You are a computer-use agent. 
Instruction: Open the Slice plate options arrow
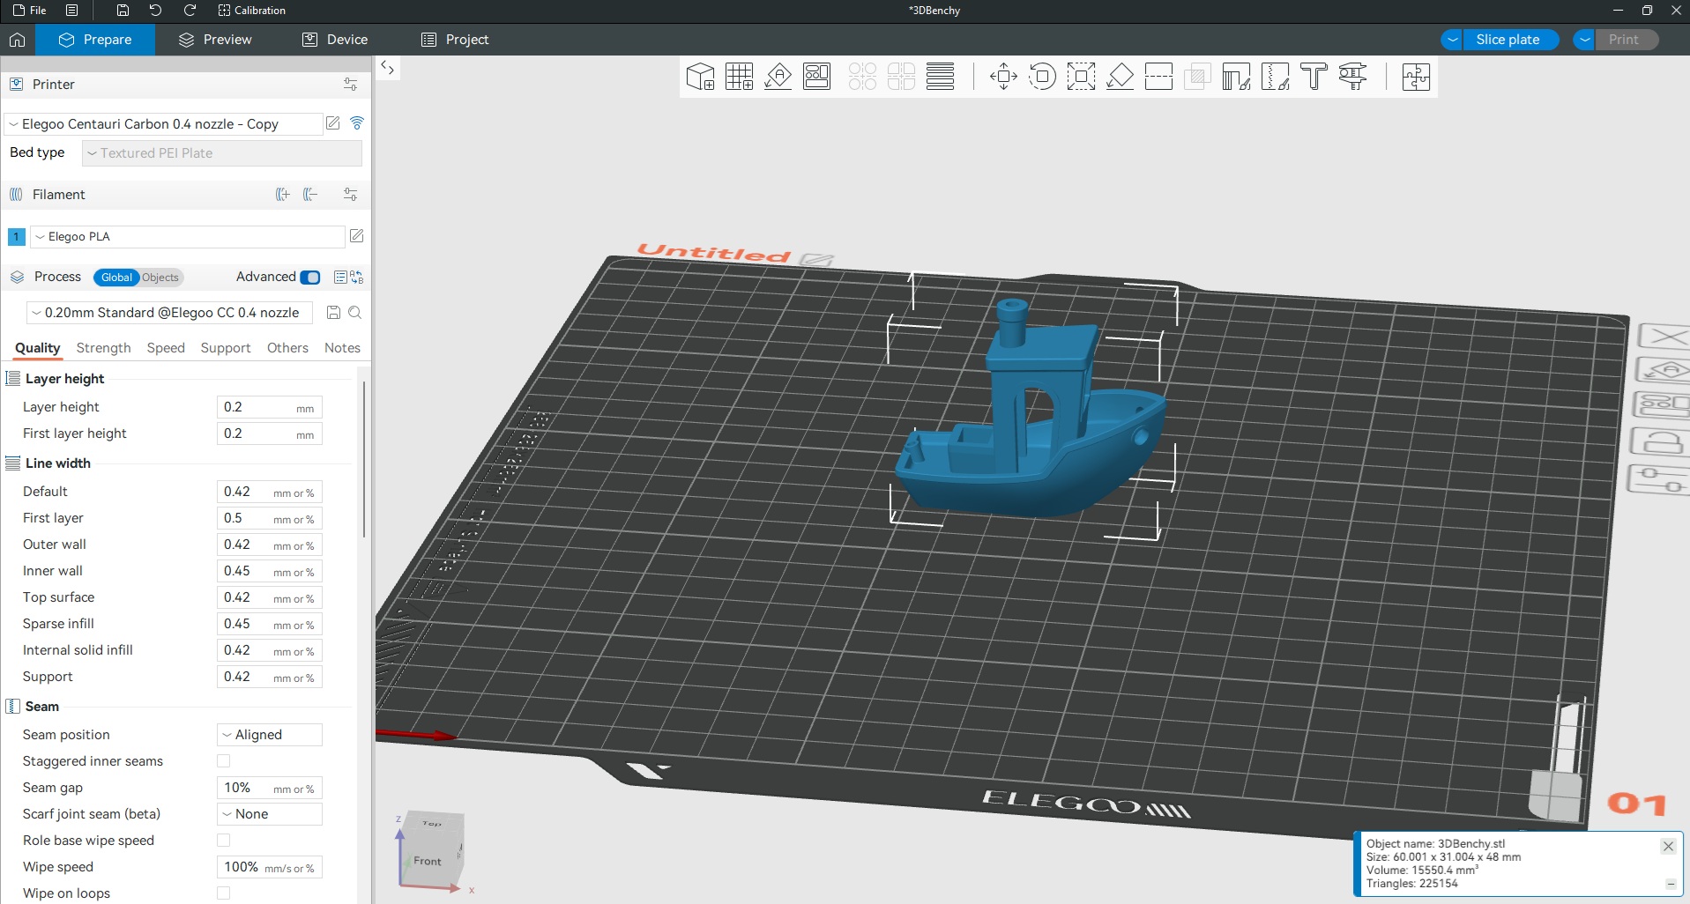click(x=1453, y=40)
